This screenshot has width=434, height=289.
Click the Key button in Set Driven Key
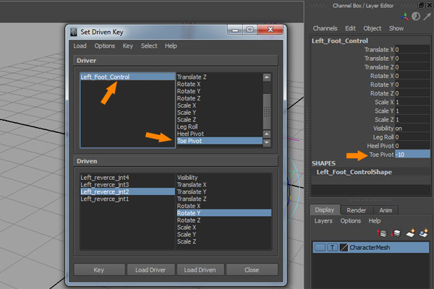[x=99, y=269]
